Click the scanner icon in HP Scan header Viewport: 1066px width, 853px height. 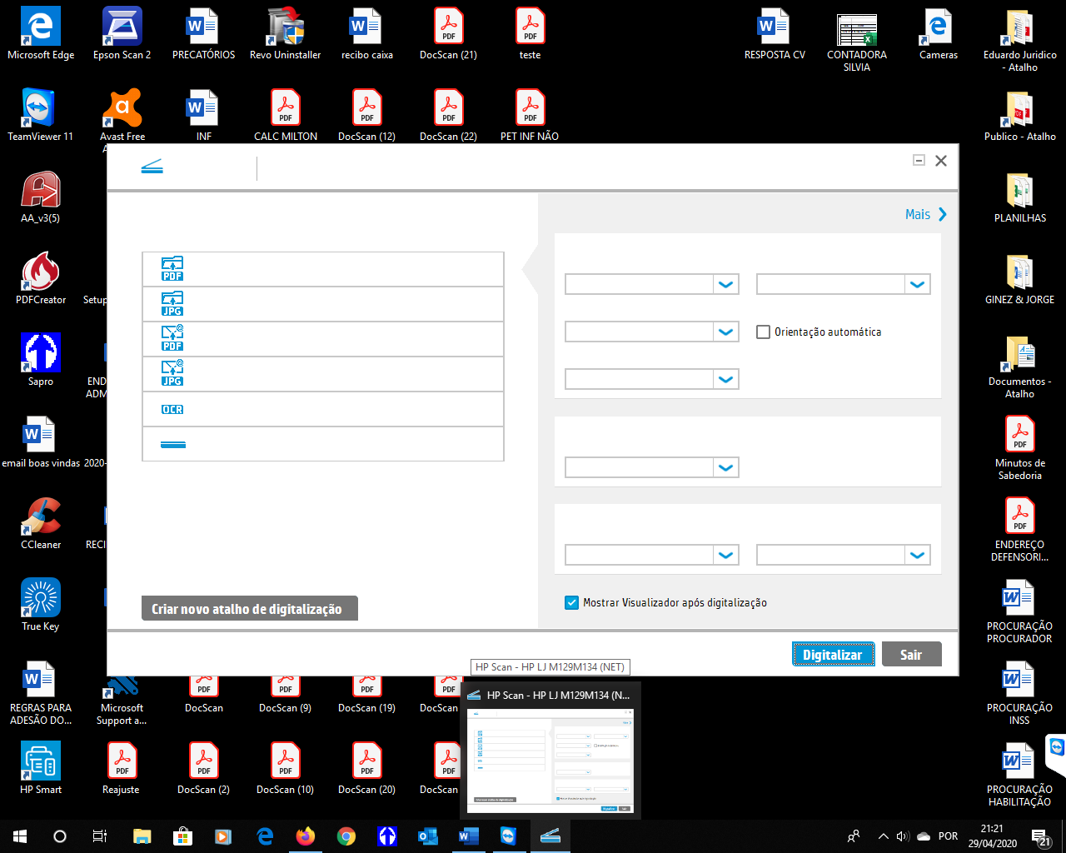click(x=152, y=167)
